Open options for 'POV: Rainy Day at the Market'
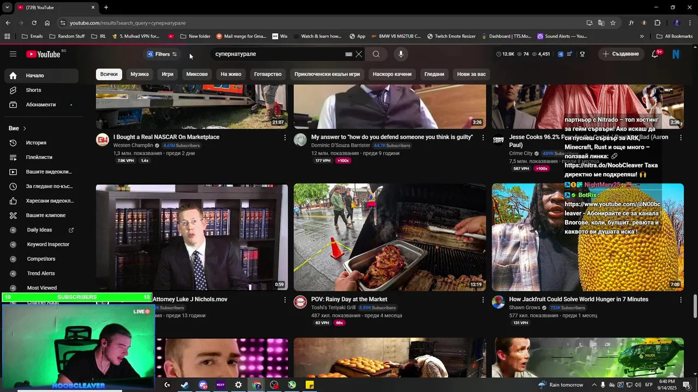Image resolution: width=698 pixels, height=392 pixels. point(483,300)
